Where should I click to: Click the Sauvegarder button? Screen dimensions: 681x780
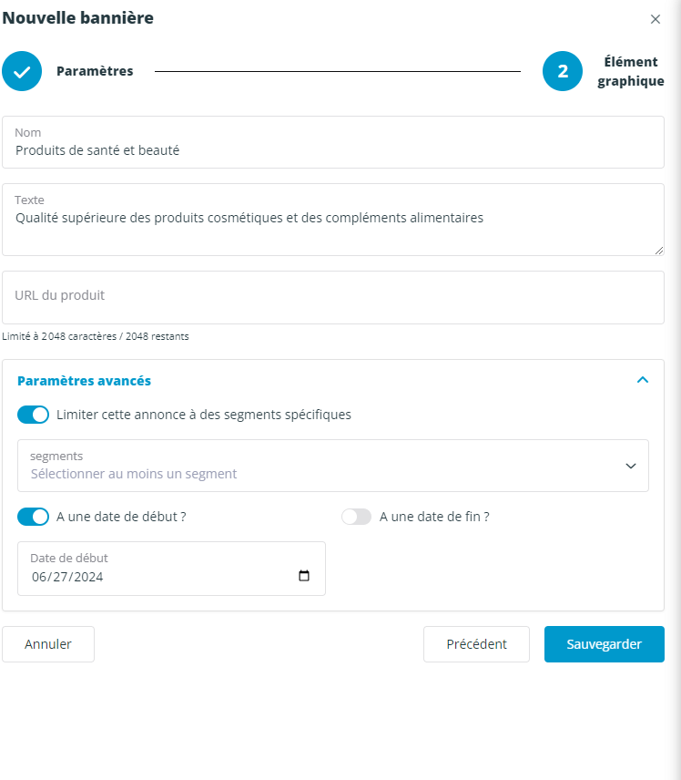[604, 644]
